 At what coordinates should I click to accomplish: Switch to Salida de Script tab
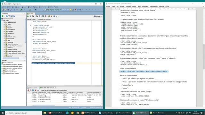pyautogui.click(x=32, y=88)
